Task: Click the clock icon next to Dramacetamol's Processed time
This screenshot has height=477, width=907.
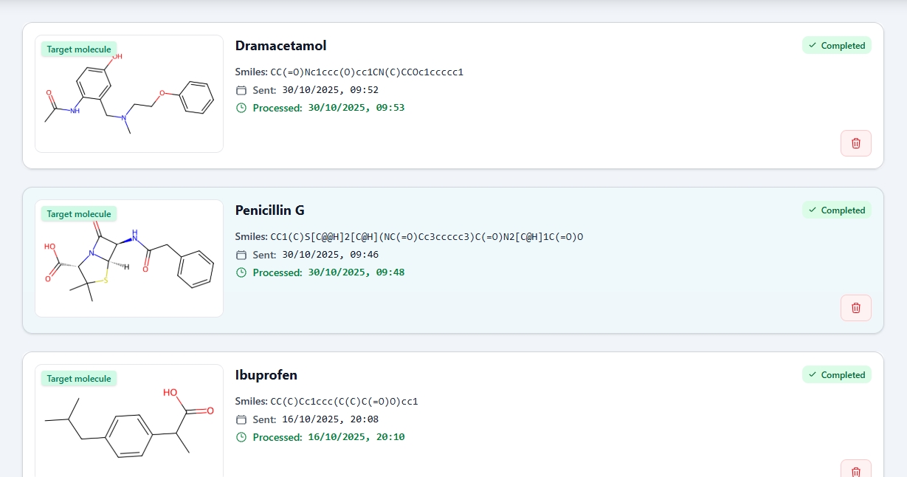Action: point(241,108)
